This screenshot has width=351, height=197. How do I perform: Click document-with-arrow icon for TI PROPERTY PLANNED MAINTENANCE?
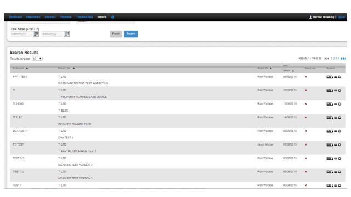(331, 90)
